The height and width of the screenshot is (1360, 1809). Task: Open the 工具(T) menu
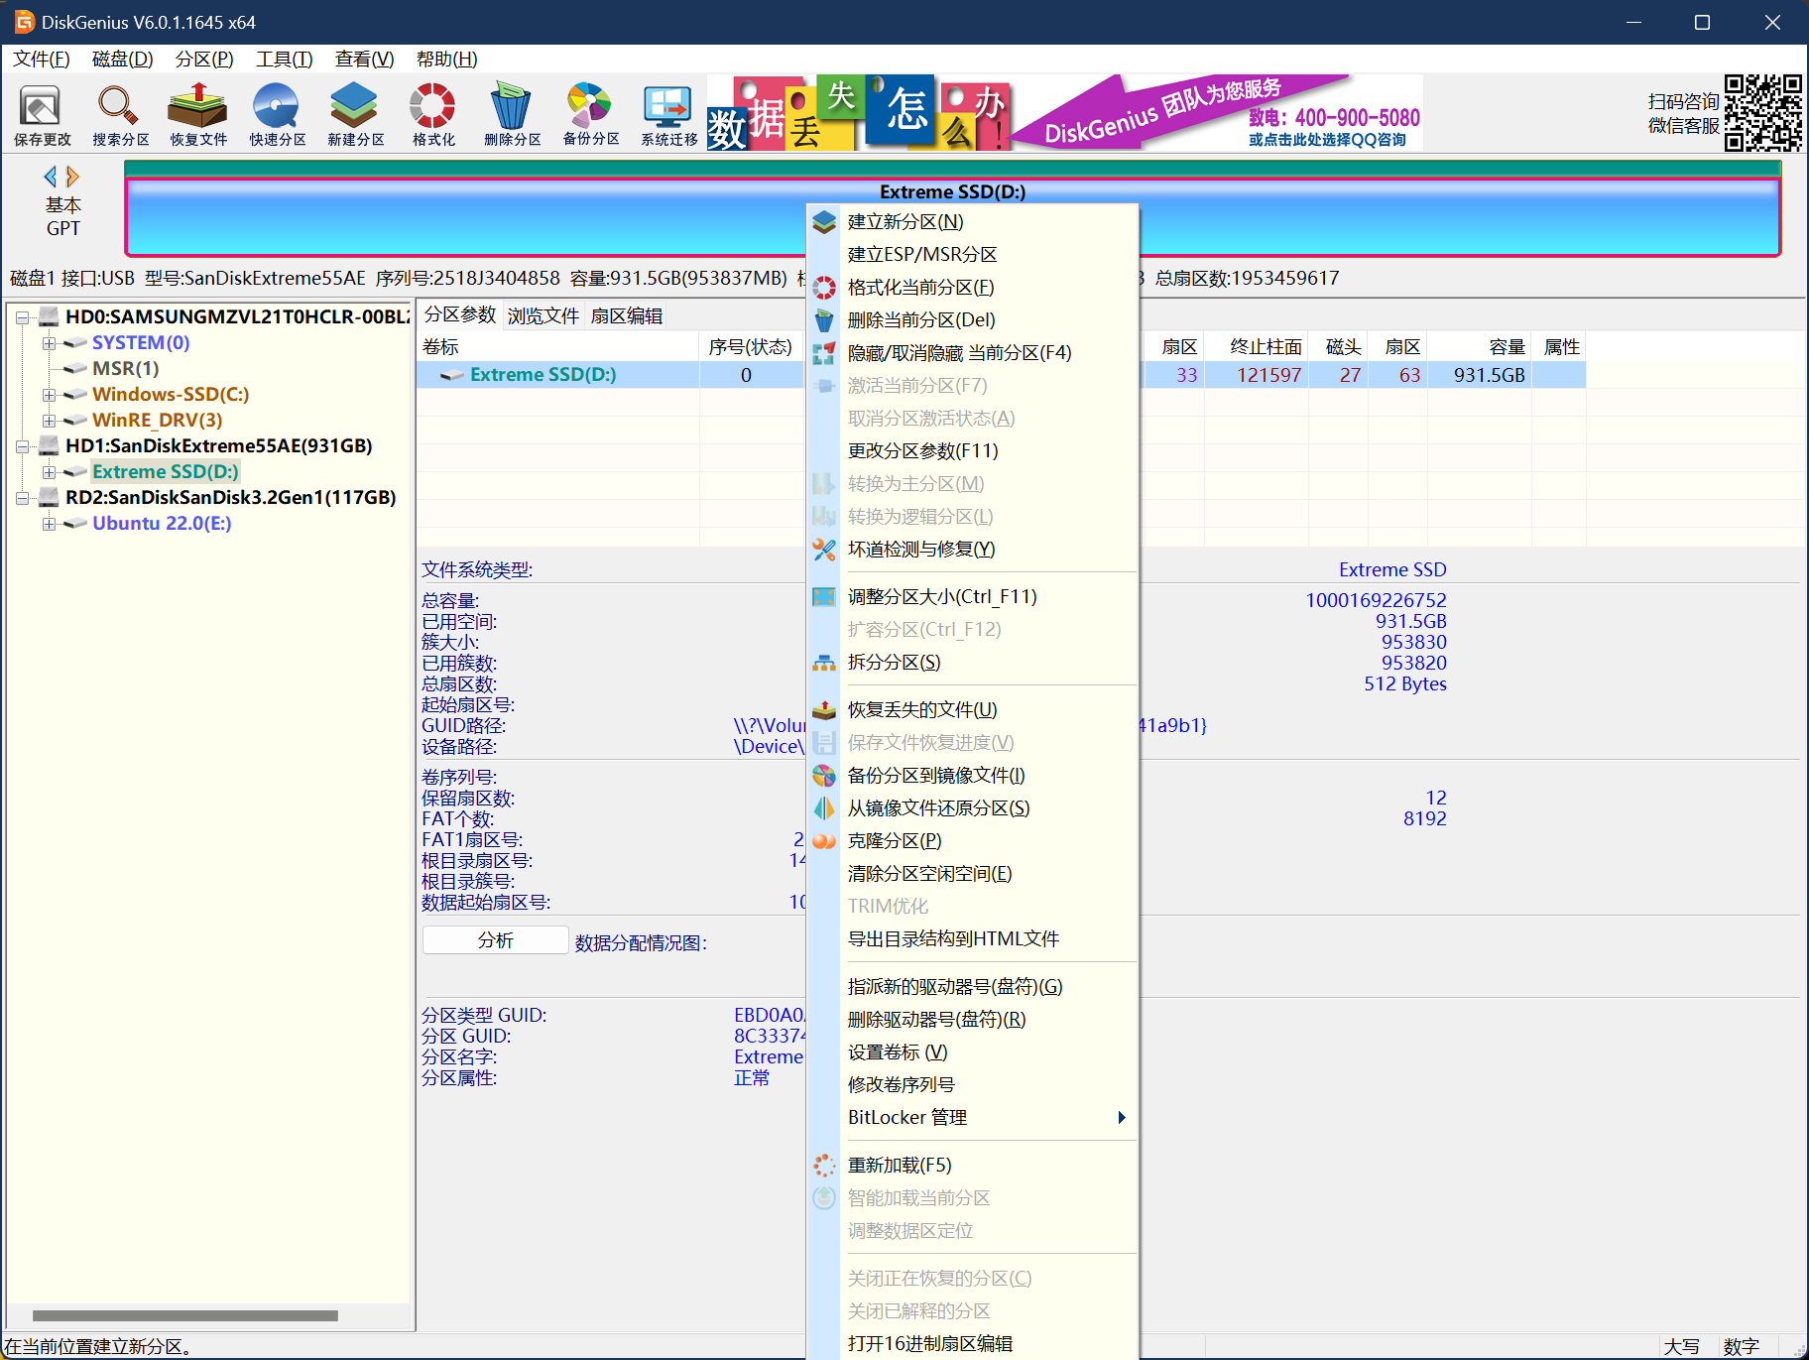285,59
